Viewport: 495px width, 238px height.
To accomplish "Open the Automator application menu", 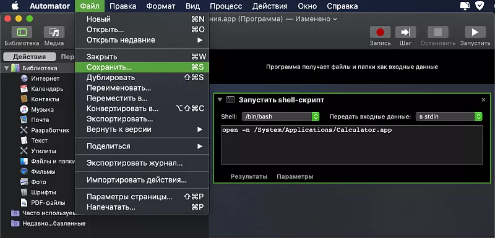I will [50, 6].
